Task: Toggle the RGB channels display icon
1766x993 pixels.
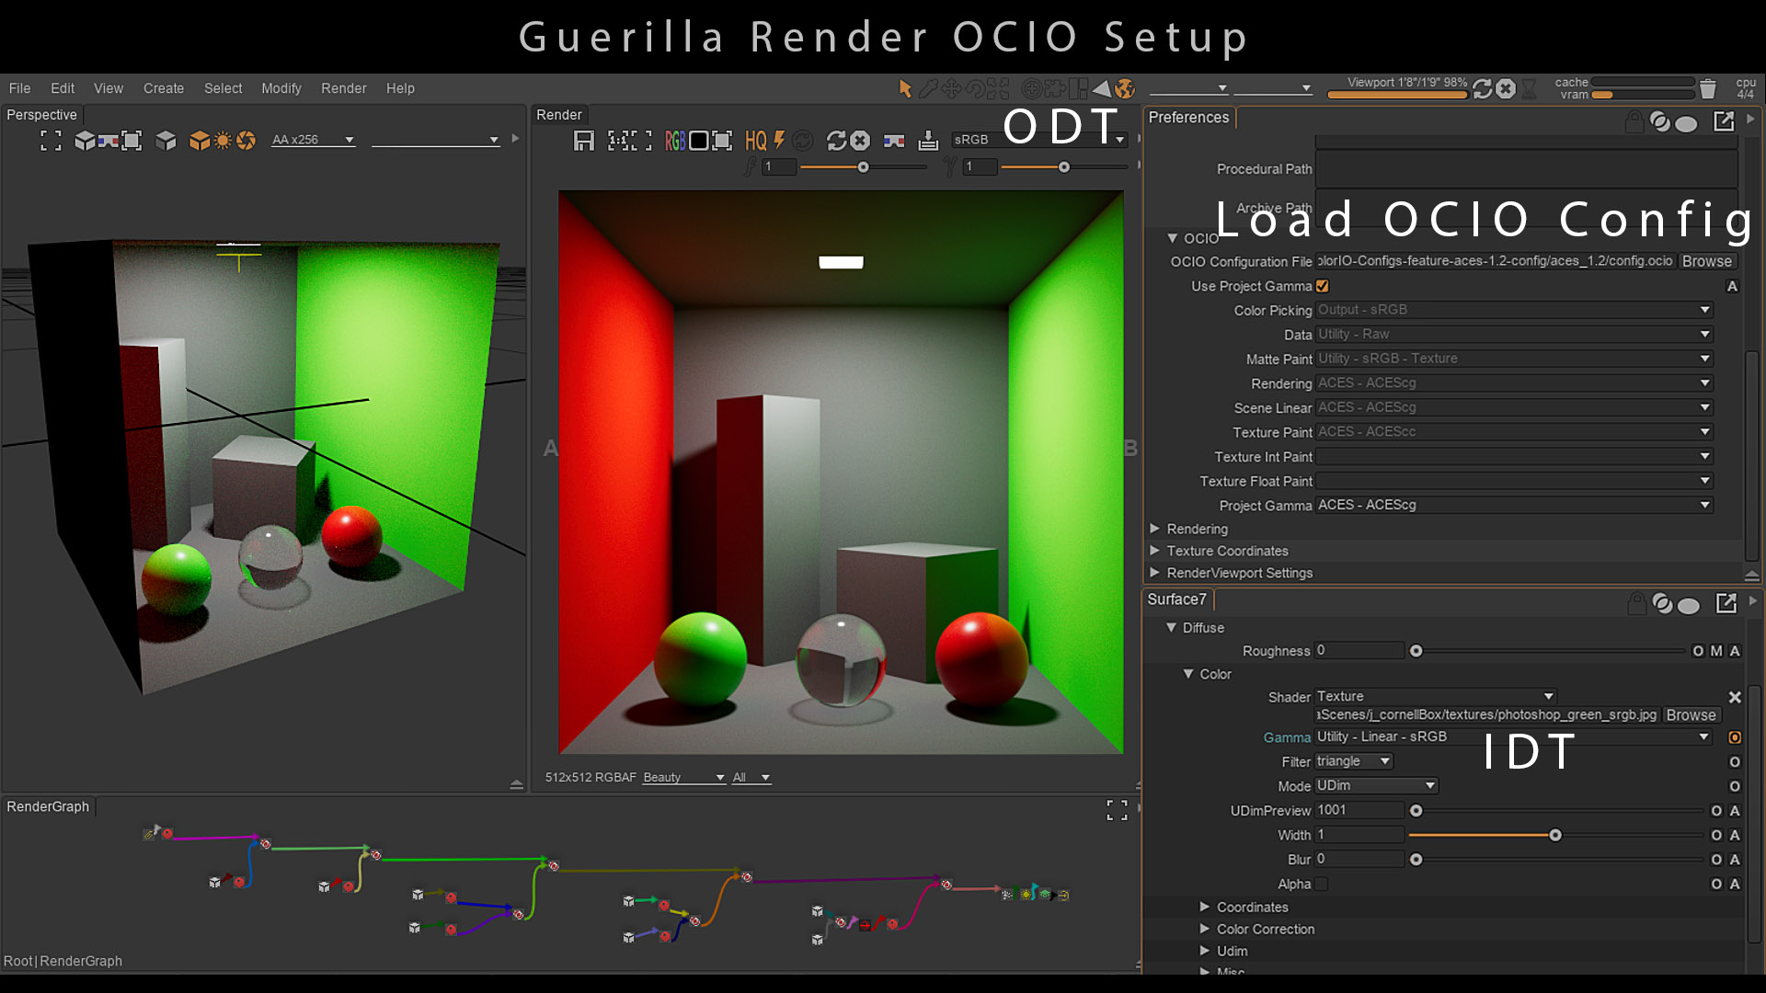Action: click(674, 141)
